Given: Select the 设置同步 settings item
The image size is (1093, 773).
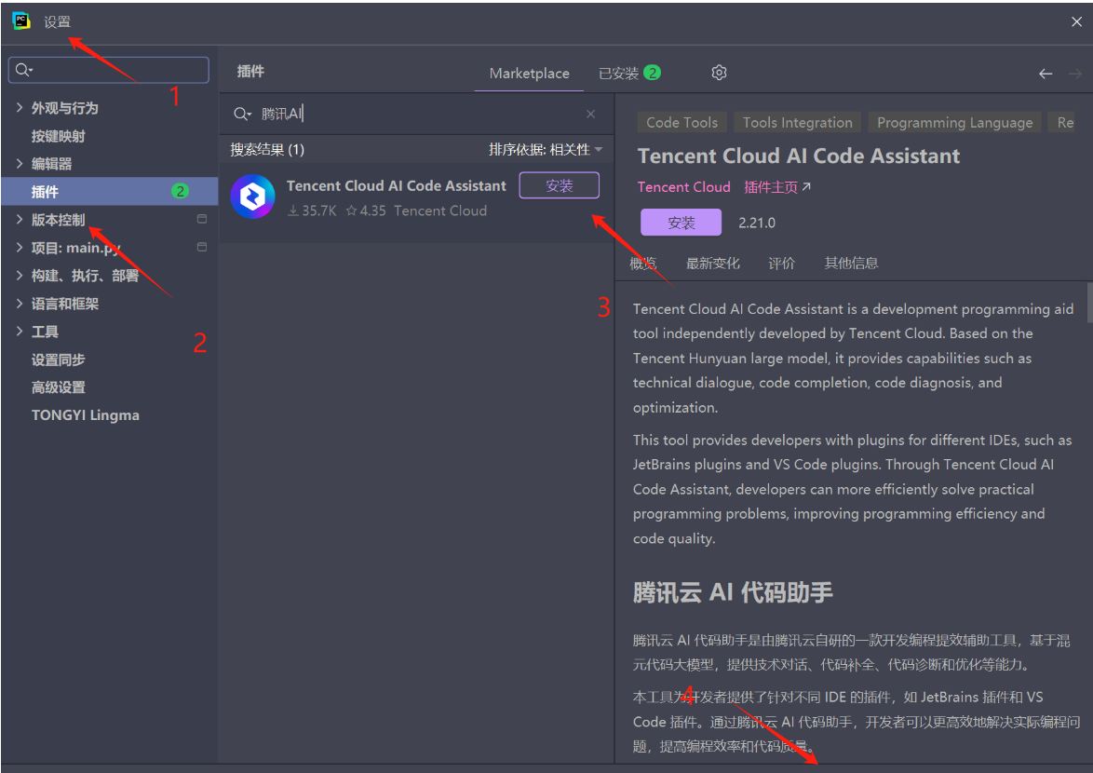Looking at the screenshot, I should (58, 359).
